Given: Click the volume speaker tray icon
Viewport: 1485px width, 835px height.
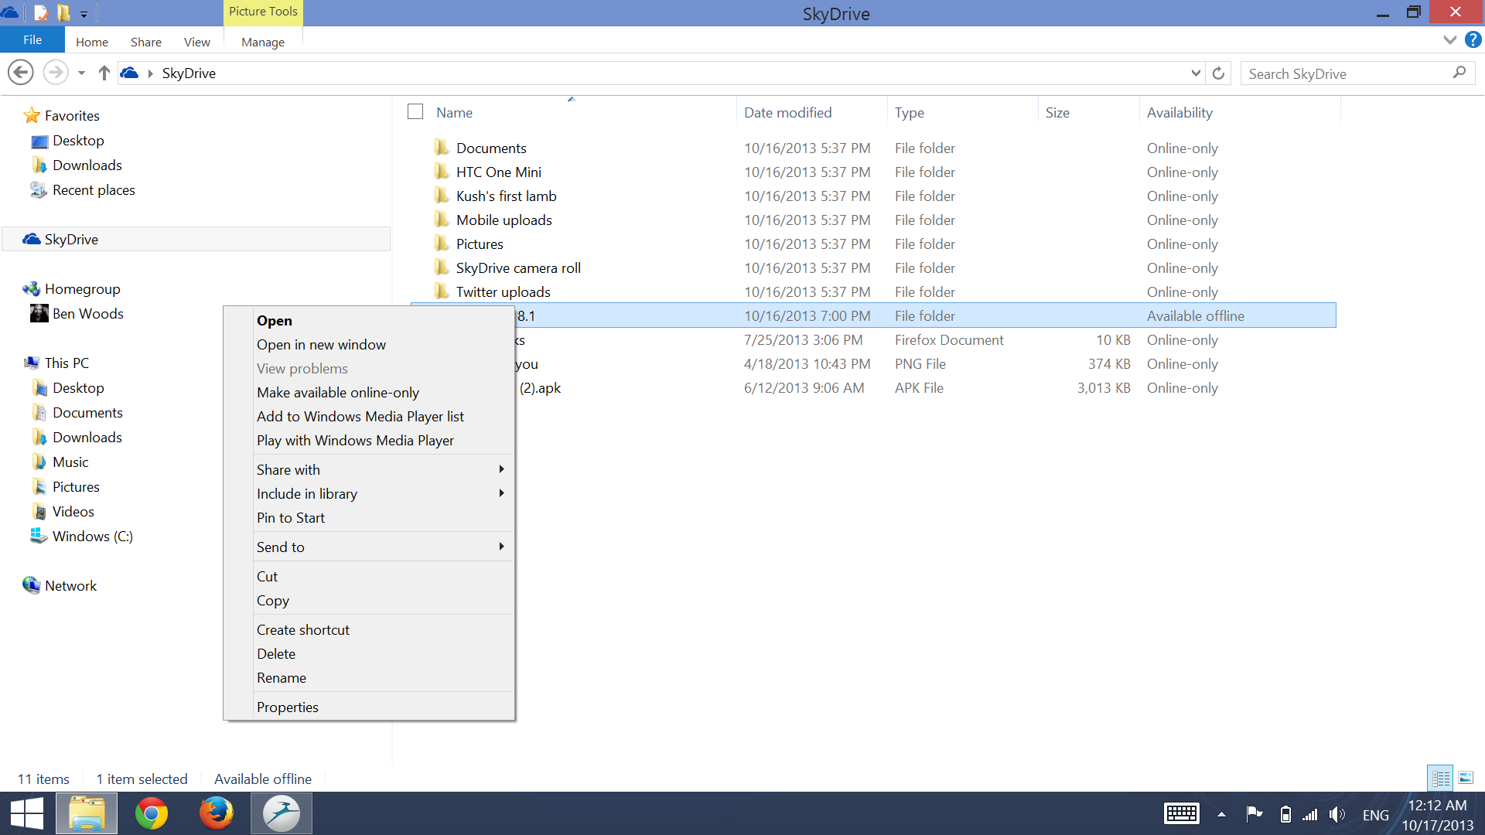Looking at the screenshot, I should click(1337, 814).
